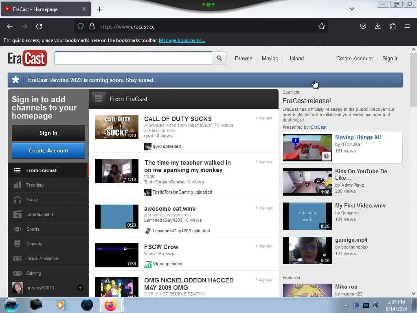
Task: Click Create Account in top navigation
Action: [x=354, y=59]
